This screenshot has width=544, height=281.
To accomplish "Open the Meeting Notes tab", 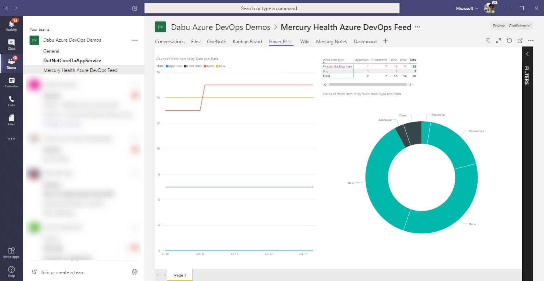I will click(331, 41).
